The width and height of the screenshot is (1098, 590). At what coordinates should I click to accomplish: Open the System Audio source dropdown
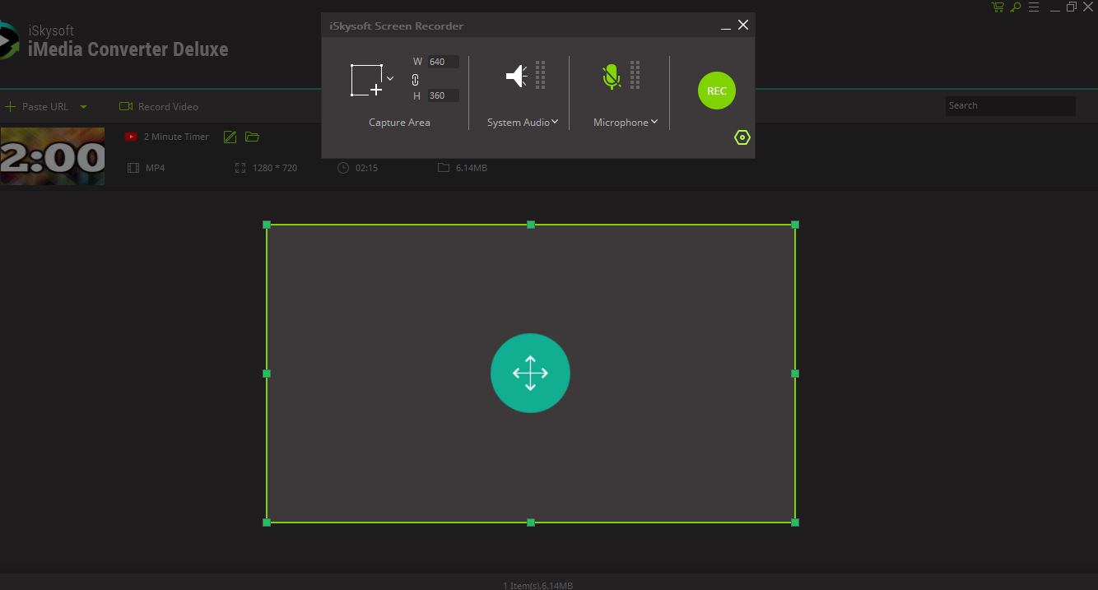(556, 122)
